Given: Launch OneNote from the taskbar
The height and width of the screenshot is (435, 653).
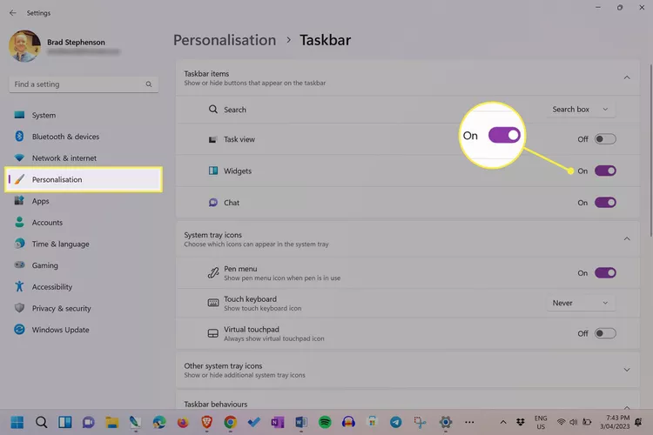Looking at the screenshot, I should (278, 422).
